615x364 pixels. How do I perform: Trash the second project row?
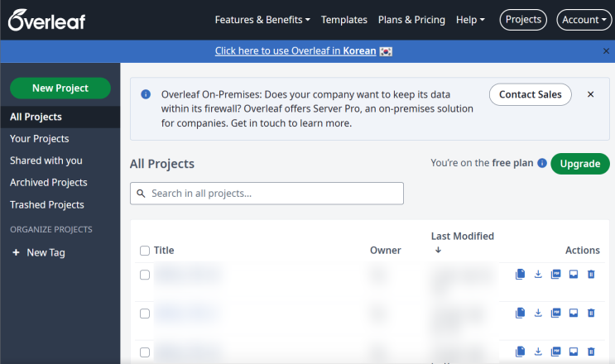coord(591,313)
